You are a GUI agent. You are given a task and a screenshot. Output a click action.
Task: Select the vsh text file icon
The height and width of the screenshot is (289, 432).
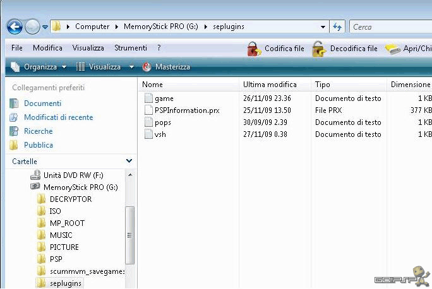pyautogui.click(x=148, y=134)
